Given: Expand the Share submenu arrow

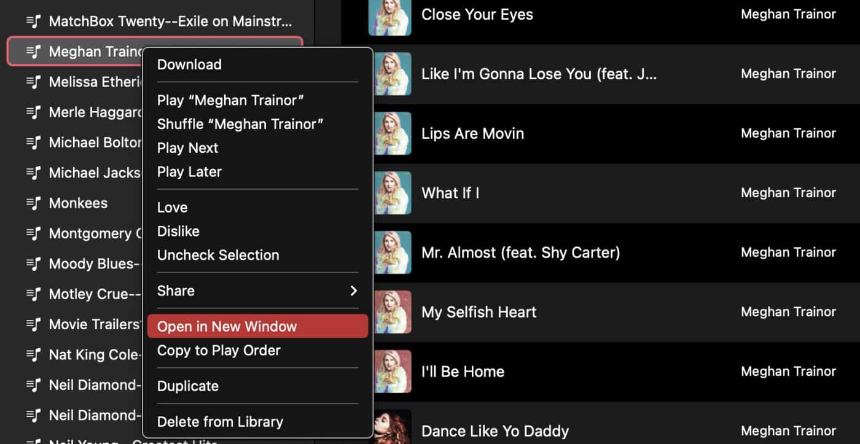Looking at the screenshot, I should (x=353, y=290).
